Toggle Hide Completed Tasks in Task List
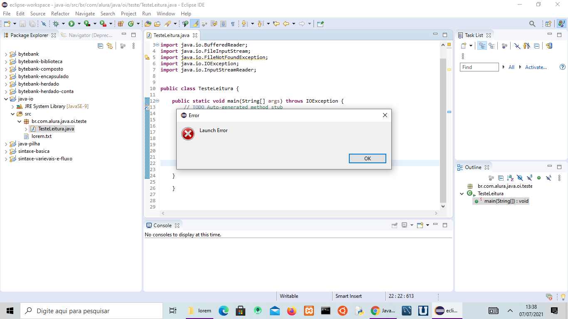Viewport: 568px width, 319px height. coord(517,46)
